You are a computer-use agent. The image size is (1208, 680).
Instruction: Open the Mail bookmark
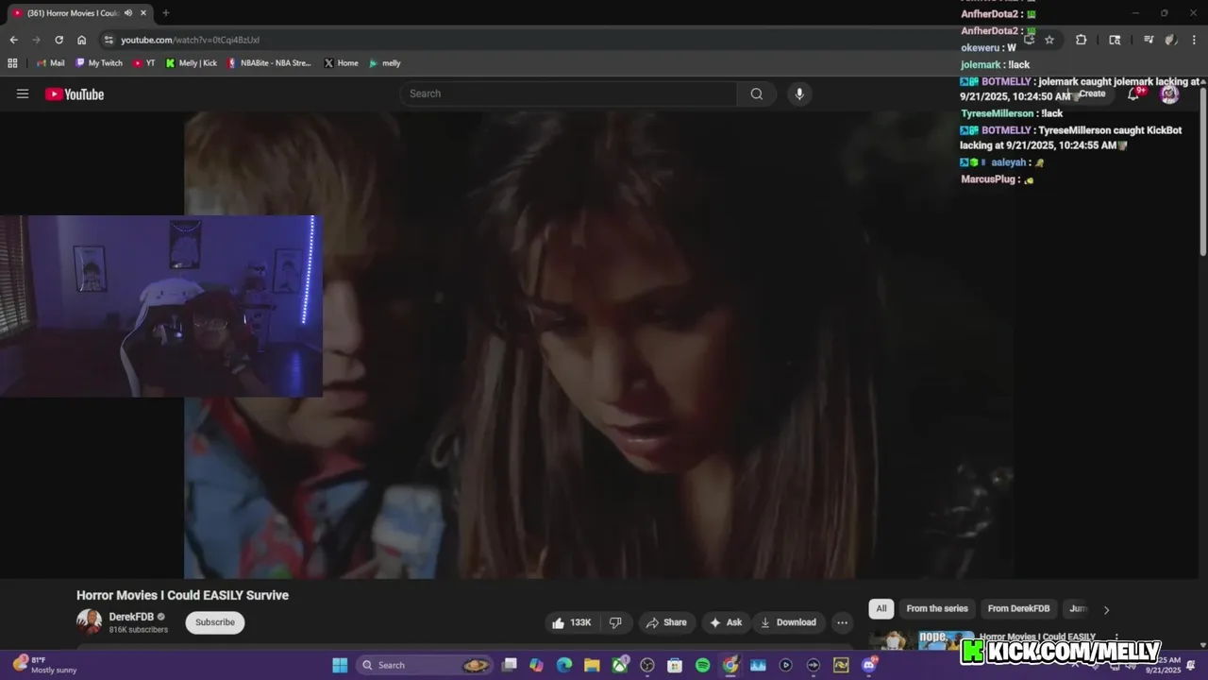click(x=50, y=63)
